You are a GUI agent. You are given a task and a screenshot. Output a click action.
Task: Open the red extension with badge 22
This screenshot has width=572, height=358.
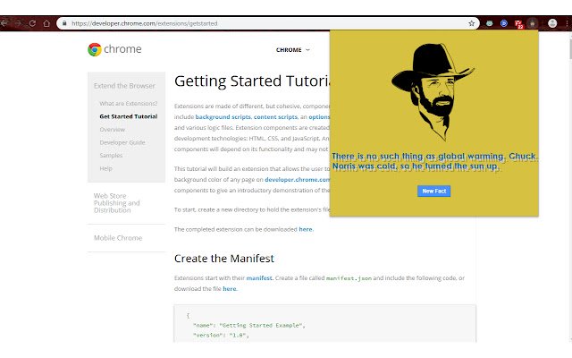click(518, 24)
